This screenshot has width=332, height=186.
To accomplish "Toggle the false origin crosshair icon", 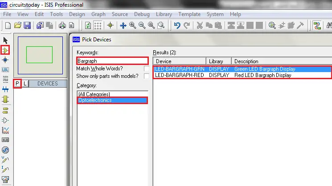I will [110, 25].
